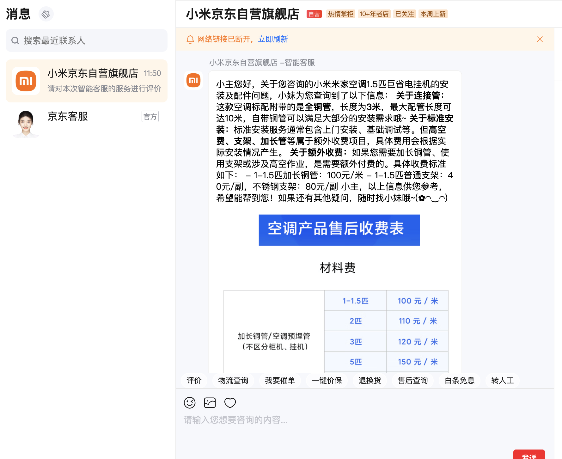Image resolution: width=562 pixels, height=459 pixels.
Task: Click the 官方 badge
Action: click(x=150, y=117)
